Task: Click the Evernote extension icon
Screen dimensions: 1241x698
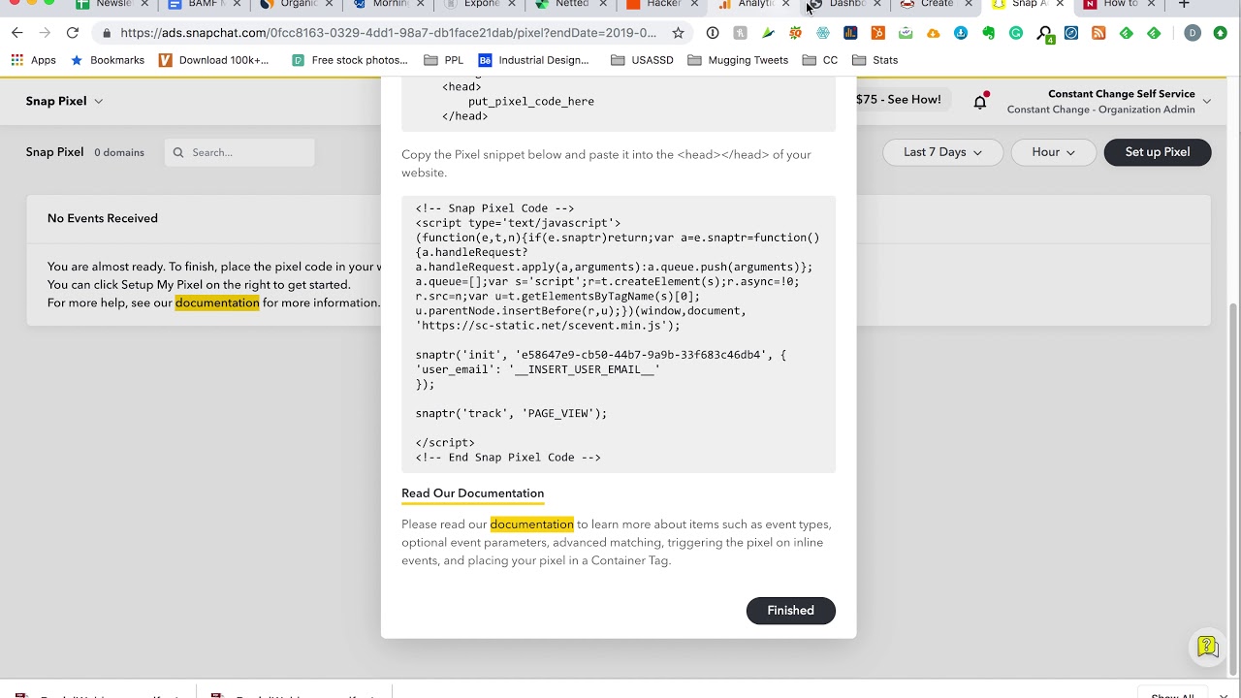Action: point(988,33)
